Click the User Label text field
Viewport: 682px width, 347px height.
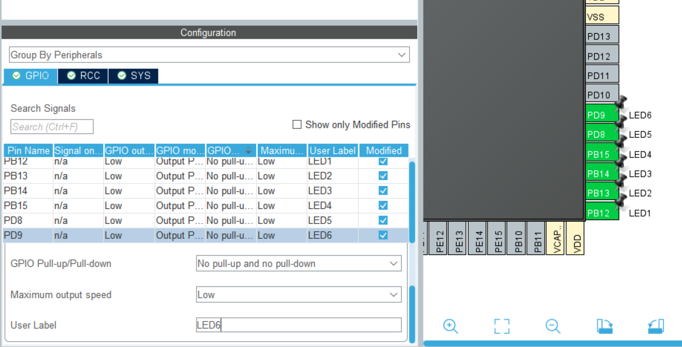coord(298,325)
